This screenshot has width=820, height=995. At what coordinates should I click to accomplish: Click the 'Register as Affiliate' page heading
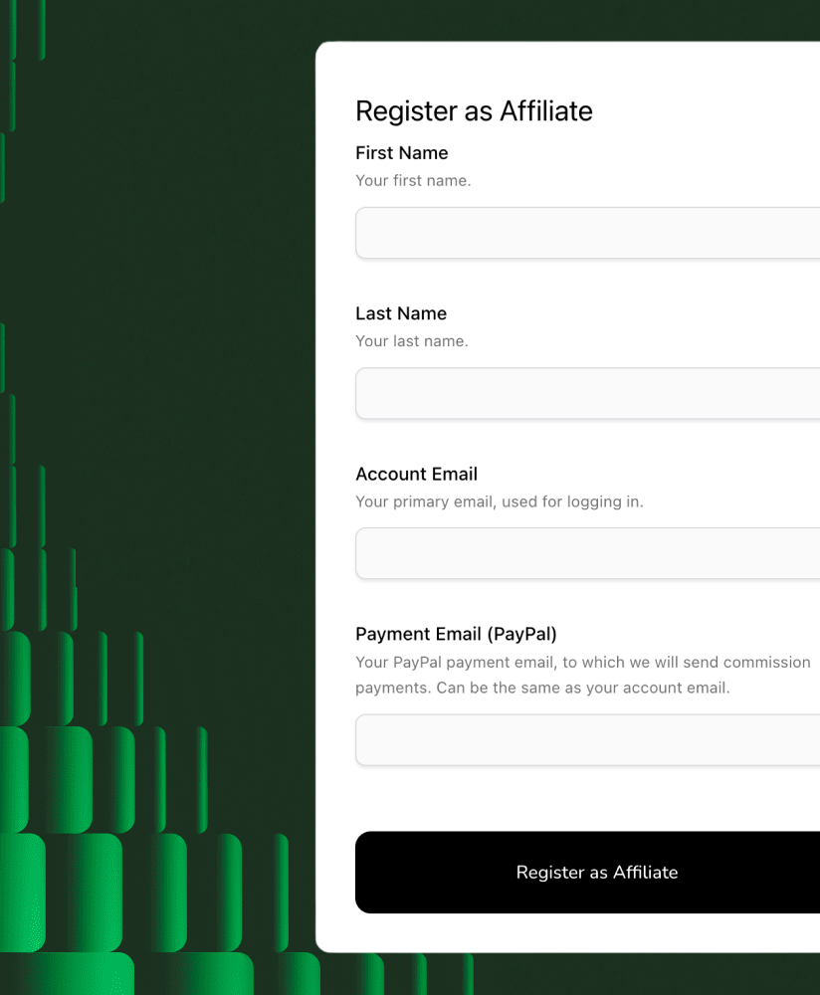coord(474,111)
